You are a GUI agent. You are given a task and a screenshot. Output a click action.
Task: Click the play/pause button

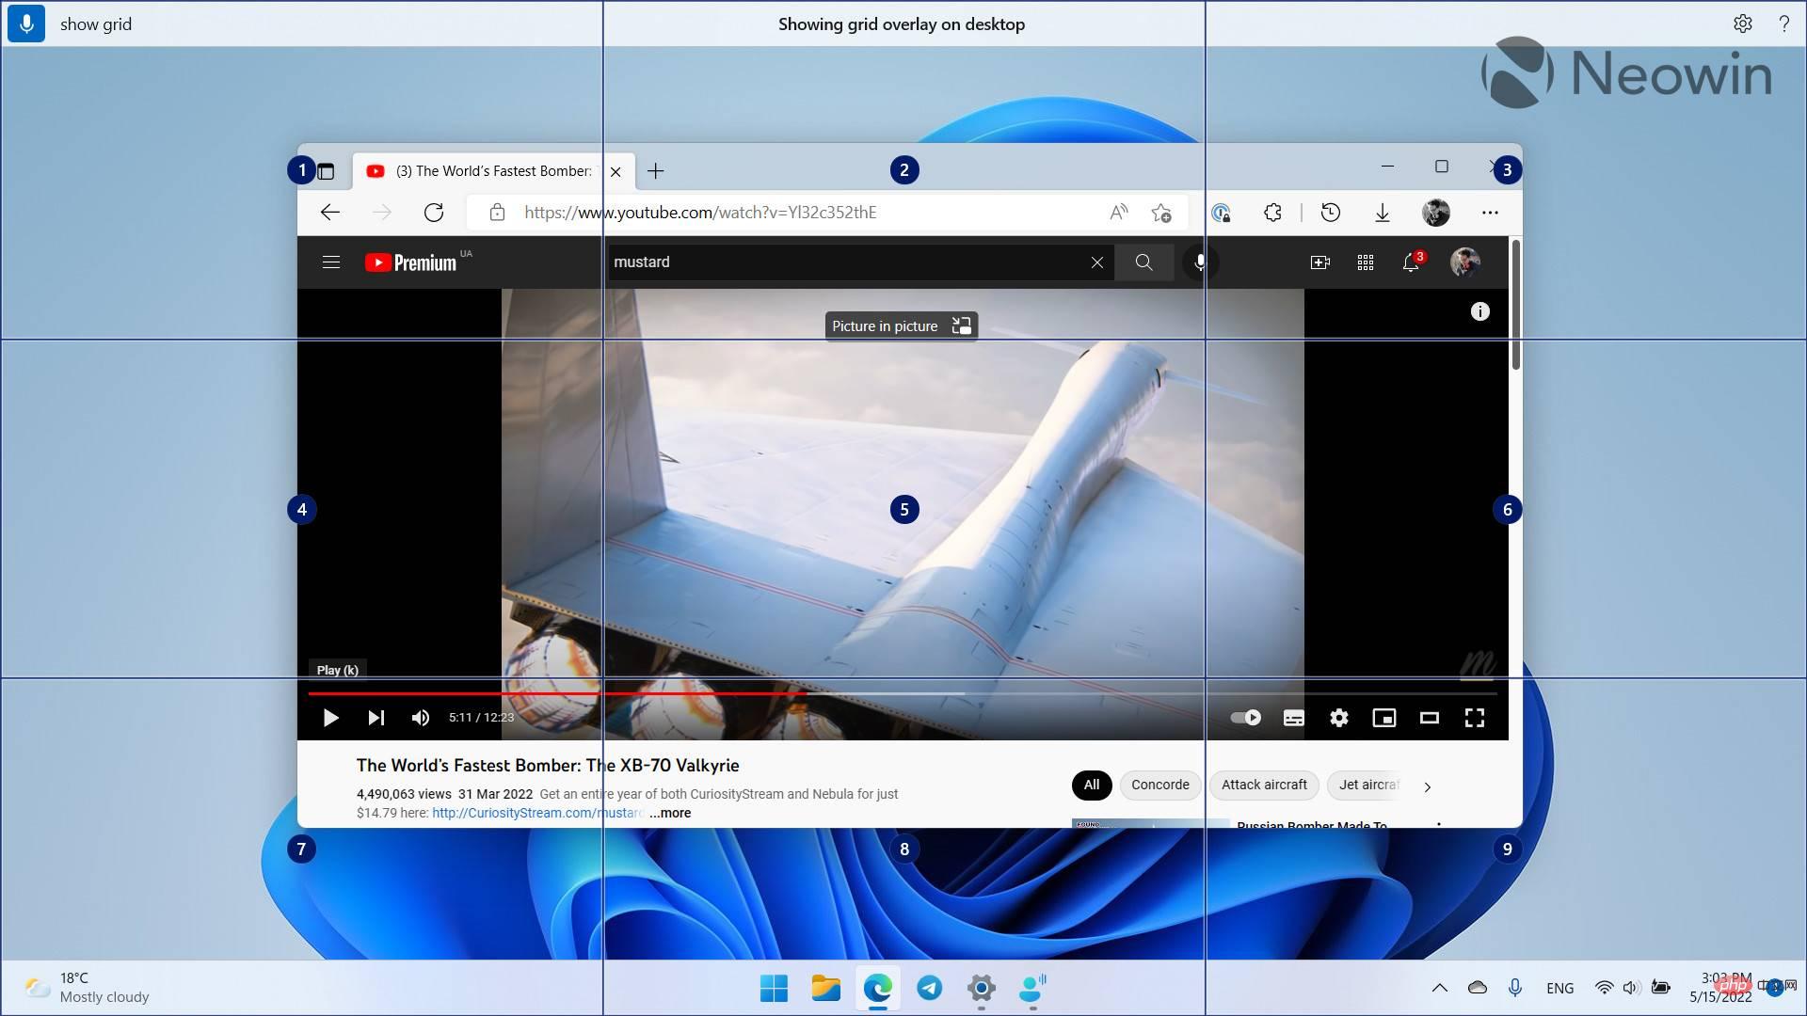click(x=330, y=716)
